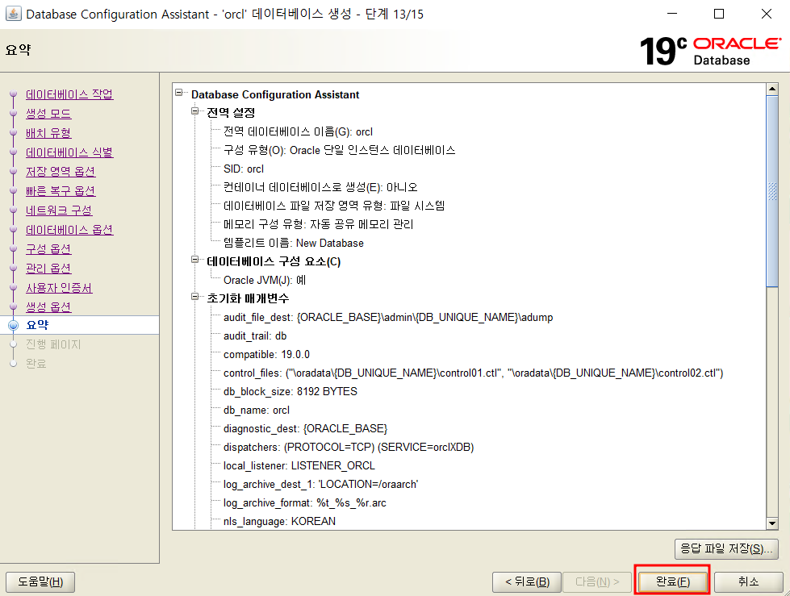Select the control_files parameter row
The image size is (790, 596).
(473, 373)
